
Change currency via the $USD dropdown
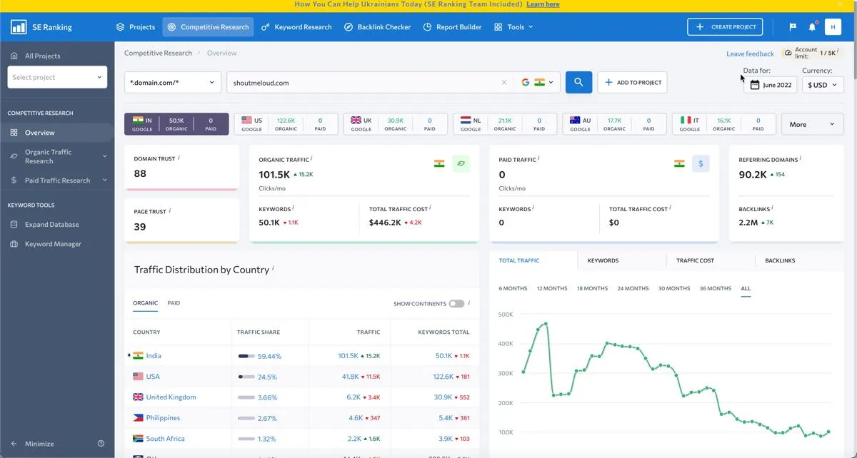tap(822, 84)
